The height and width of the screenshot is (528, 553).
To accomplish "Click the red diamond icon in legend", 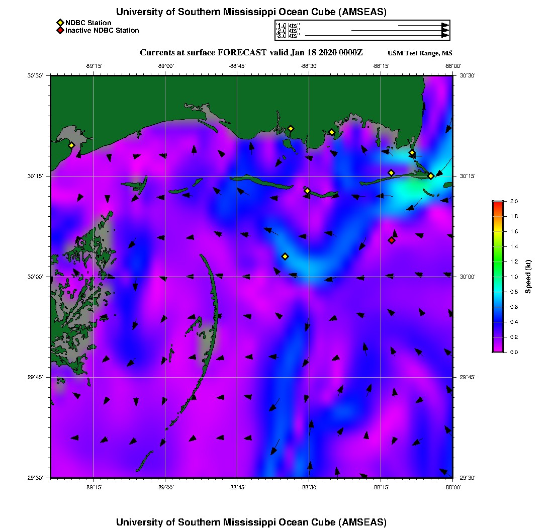I will (60, 31).
